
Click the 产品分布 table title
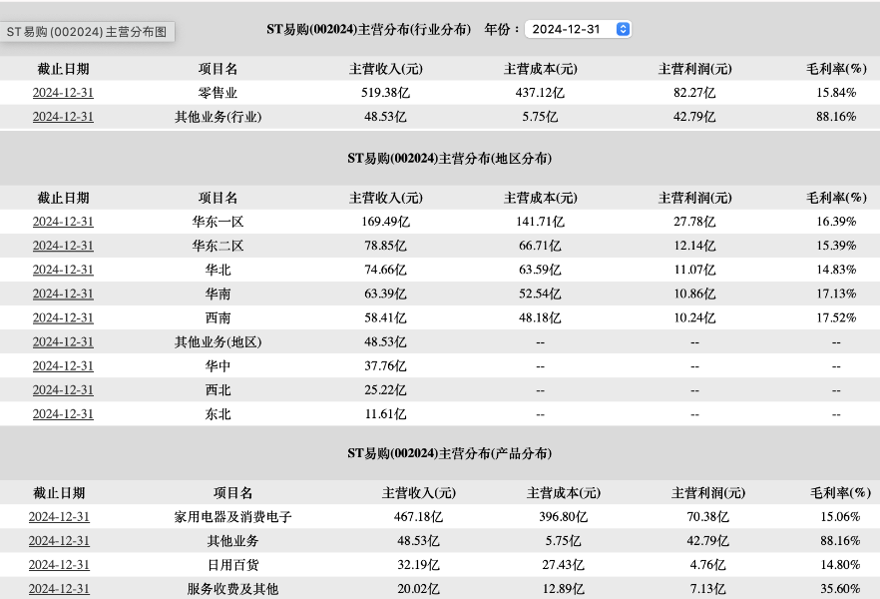pyautogui.click(x=450, y=453)
